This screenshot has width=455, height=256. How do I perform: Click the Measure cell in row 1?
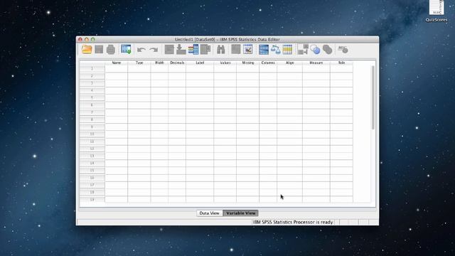pos(316,68)
